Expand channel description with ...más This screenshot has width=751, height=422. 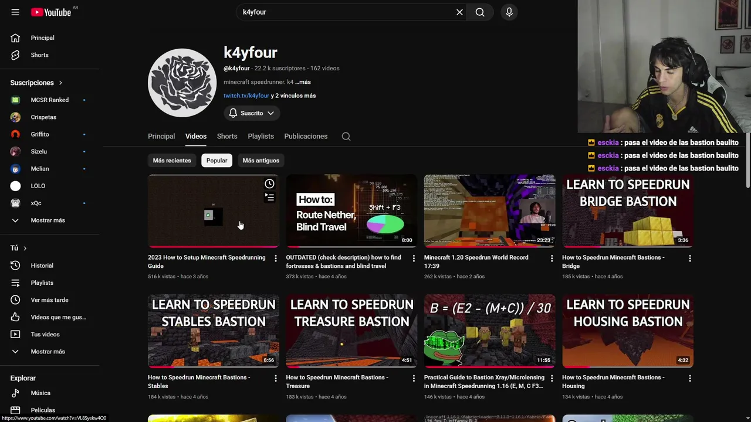[303, 82]
